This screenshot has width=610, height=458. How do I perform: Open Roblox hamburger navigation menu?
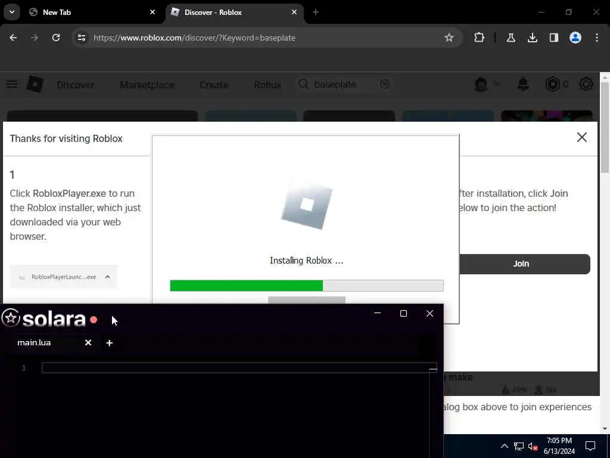coord(12,84)
